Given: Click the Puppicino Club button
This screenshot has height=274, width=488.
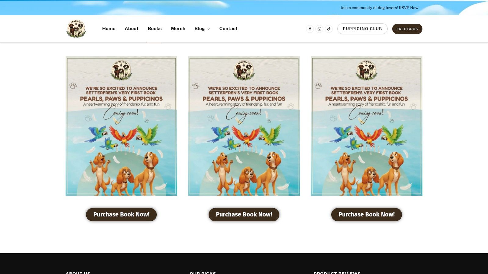Looking at the screenshot, I should tap(362, 29).
